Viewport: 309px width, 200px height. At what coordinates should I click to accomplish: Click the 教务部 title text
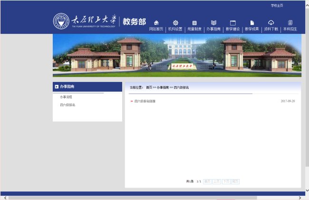[x=134, y=21]
